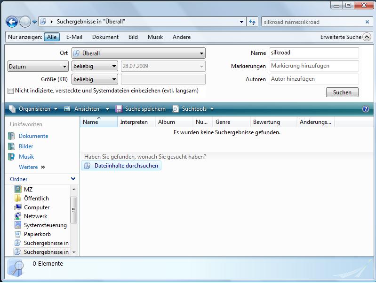
Task: Filter results by E-Mail
Action: 74,37
